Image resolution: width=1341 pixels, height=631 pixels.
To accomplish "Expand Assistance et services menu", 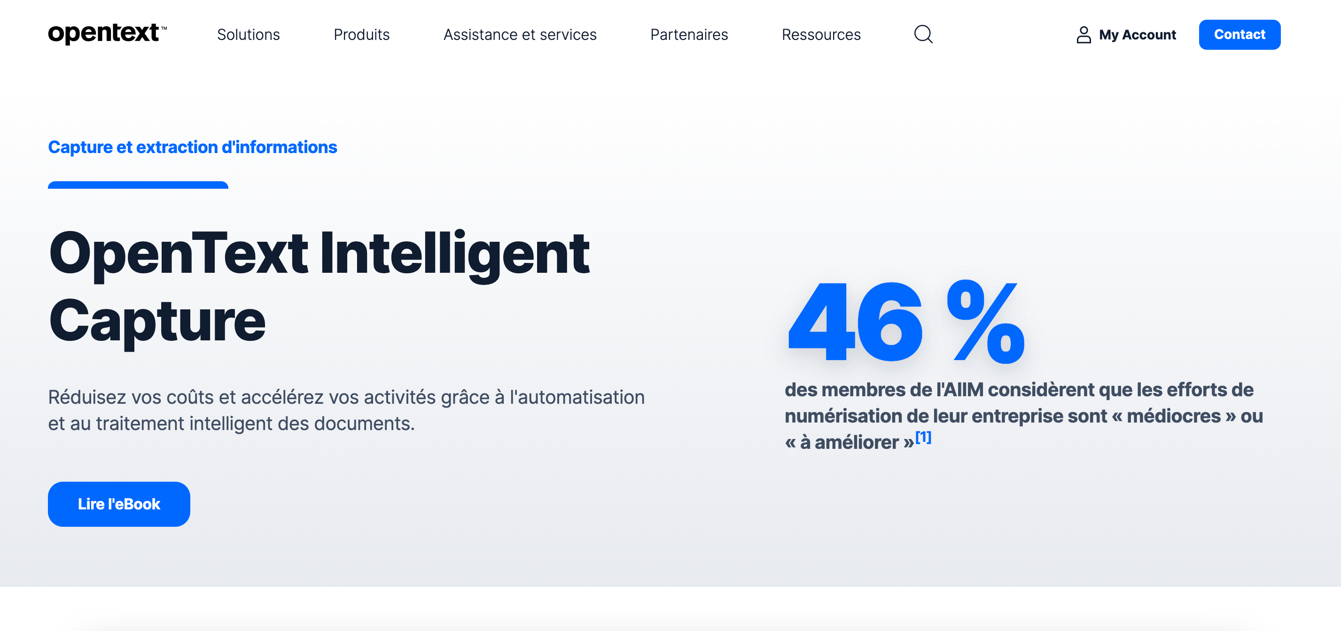I will pos(520,35).
